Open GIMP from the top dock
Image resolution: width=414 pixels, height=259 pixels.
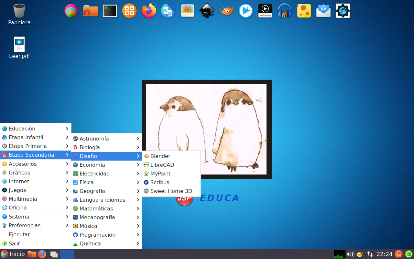click(226, 11)
